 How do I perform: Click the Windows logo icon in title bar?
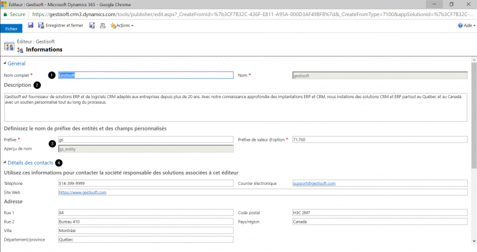point(4,4)
